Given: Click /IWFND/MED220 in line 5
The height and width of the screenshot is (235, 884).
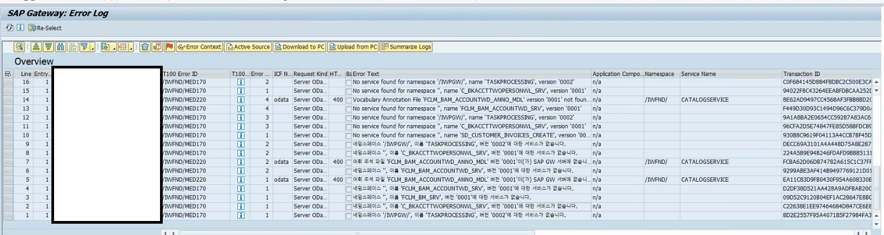Looking at the screenshot, I should click(184, 179).
